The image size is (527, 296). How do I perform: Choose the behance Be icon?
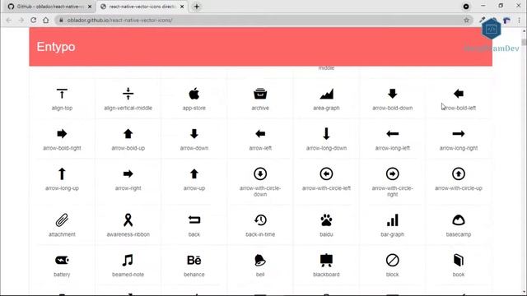pos(194,260)
